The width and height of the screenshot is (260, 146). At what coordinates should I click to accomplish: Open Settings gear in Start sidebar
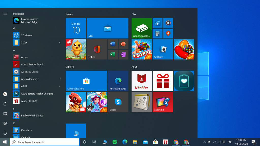(x=5, y=123)
